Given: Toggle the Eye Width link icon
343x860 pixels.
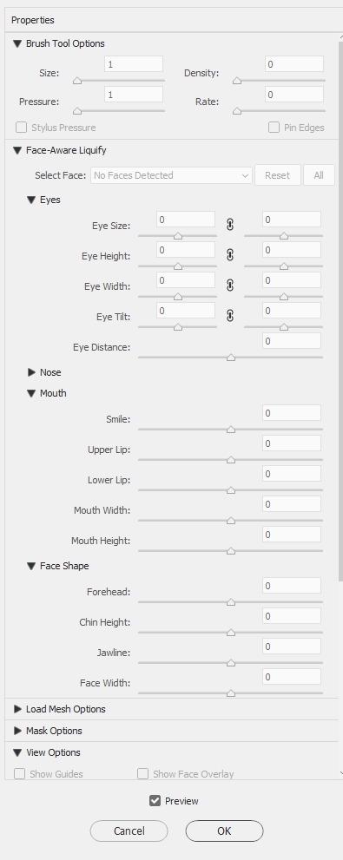Looking at the screenshot, I should [230, 286].
